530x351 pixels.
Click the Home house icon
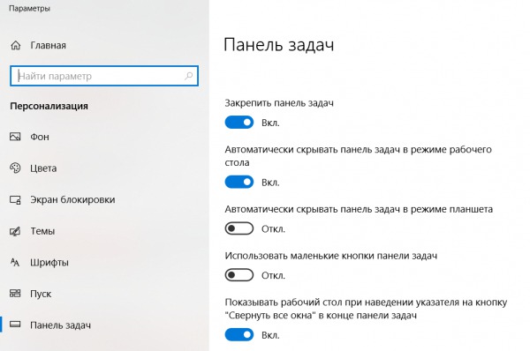[16, 45]
